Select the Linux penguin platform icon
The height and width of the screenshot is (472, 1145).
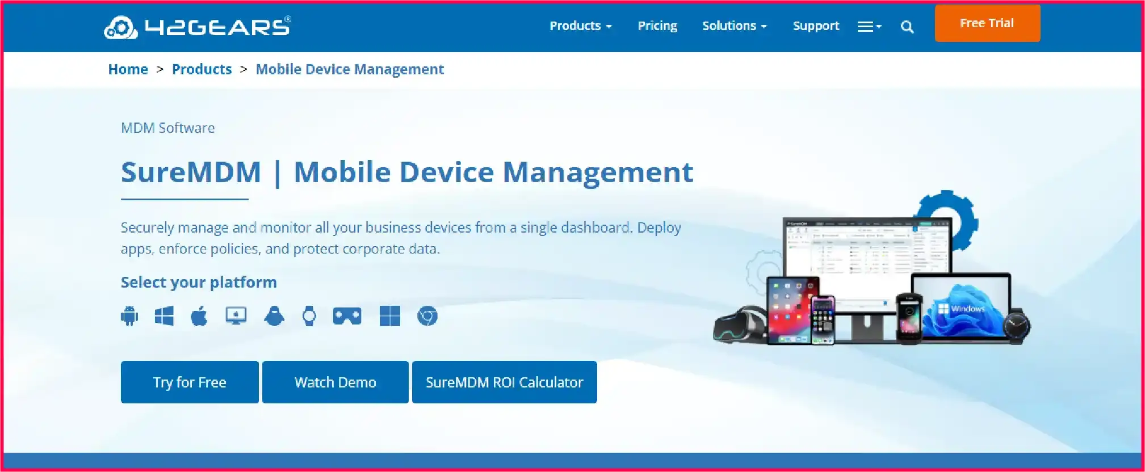coord(274,316)
